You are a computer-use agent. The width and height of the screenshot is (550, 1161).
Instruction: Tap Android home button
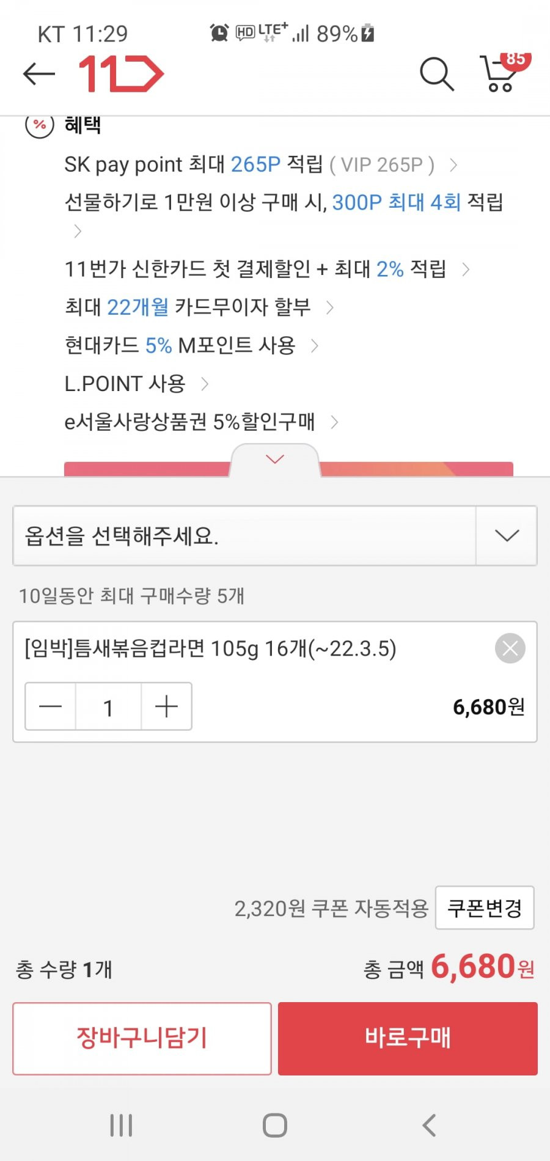(x=275, y=1125)
